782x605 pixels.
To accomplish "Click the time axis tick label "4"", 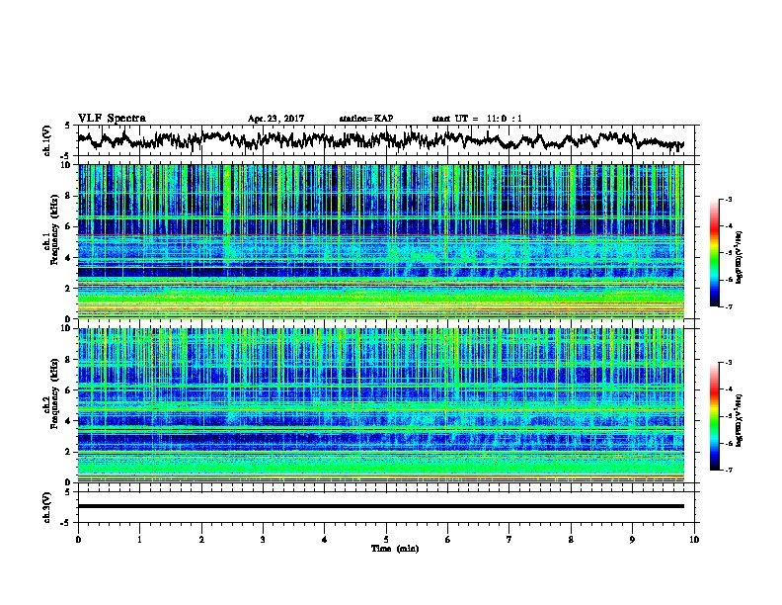I will (x=325, y=540).
